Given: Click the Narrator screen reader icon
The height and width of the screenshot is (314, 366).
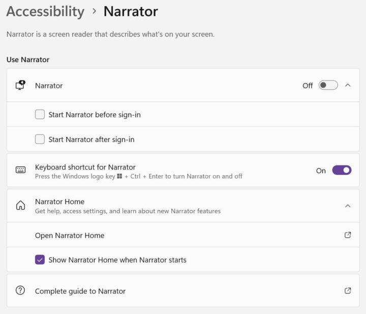Looking at the screenshot, I should [x=20, y=85].
